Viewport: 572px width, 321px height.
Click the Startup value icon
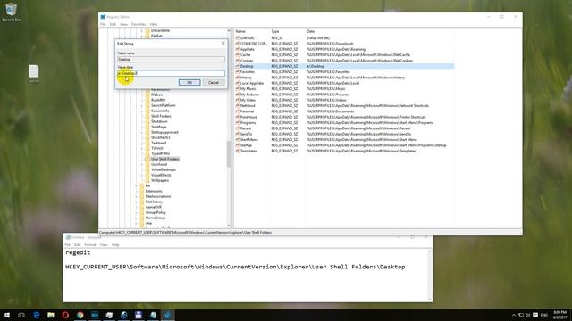point(238,145)
